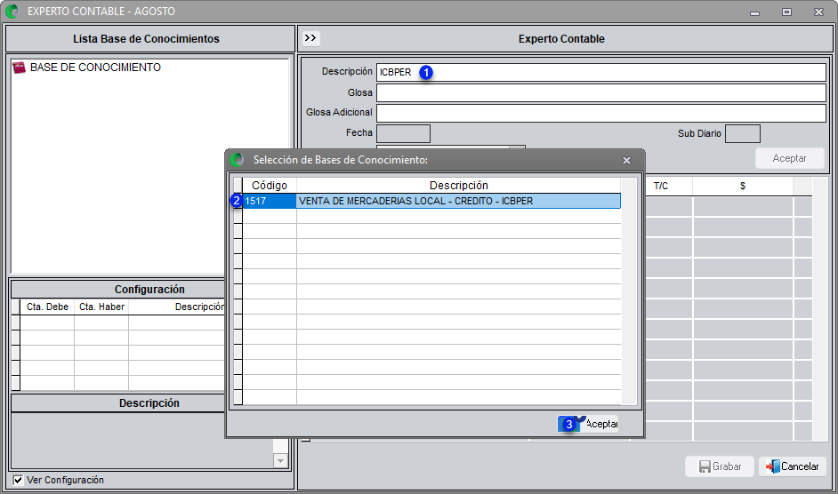Viewport: 838px width, 494px height.
Task: Click the Cancelar button
Action: coord(793,466)
